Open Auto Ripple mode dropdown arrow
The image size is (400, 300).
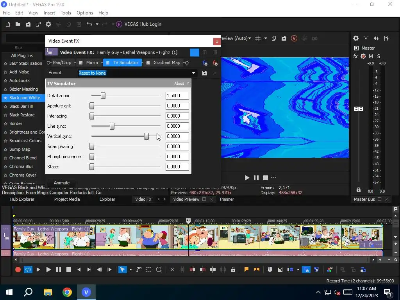tap(298, 270)
